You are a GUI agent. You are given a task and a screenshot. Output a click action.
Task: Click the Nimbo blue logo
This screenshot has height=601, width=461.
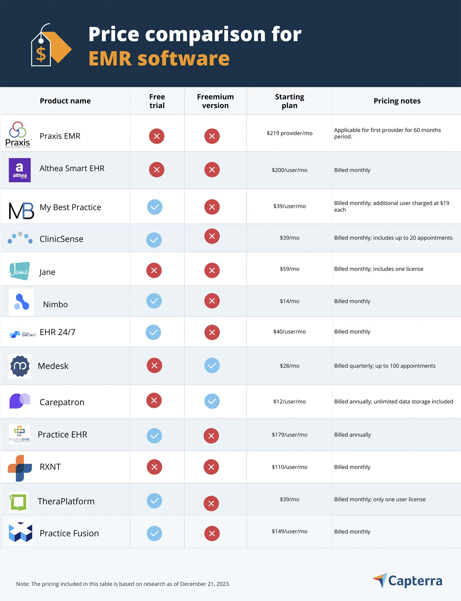(x=21, y=302)
